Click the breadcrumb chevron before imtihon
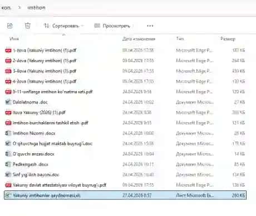 (x=19, y=8)
